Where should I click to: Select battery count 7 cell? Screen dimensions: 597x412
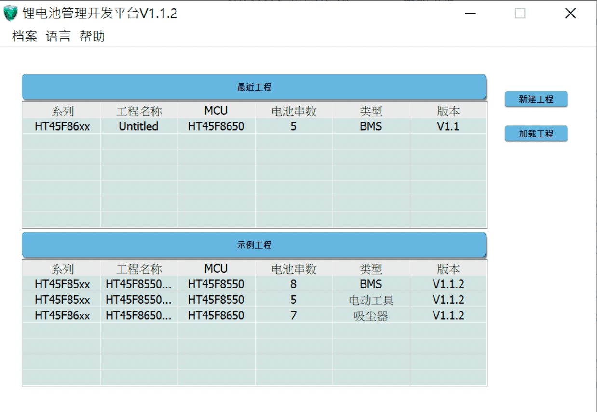[294, 315]
